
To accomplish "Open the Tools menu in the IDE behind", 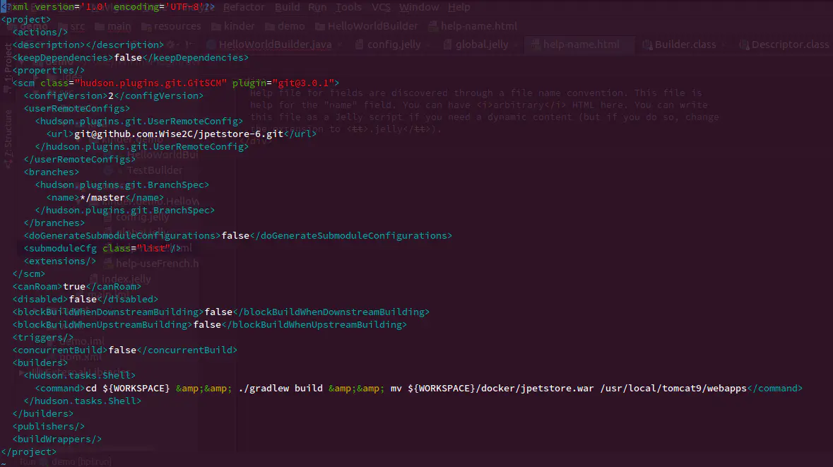I will point(348,7).
